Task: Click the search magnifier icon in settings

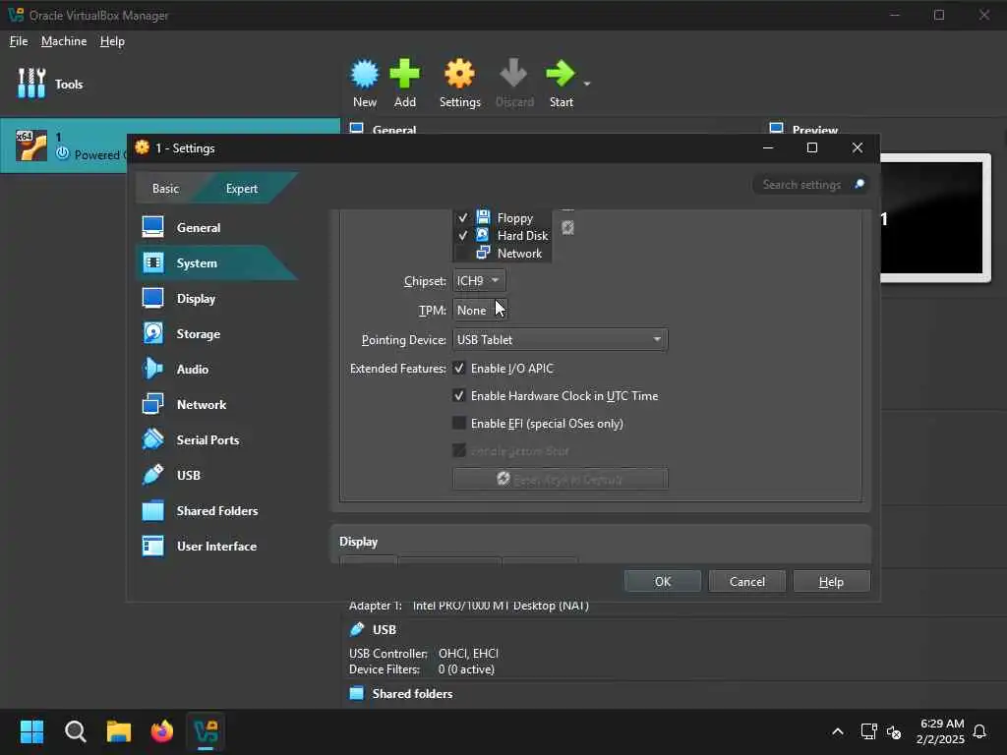Action: click(859, 184)
